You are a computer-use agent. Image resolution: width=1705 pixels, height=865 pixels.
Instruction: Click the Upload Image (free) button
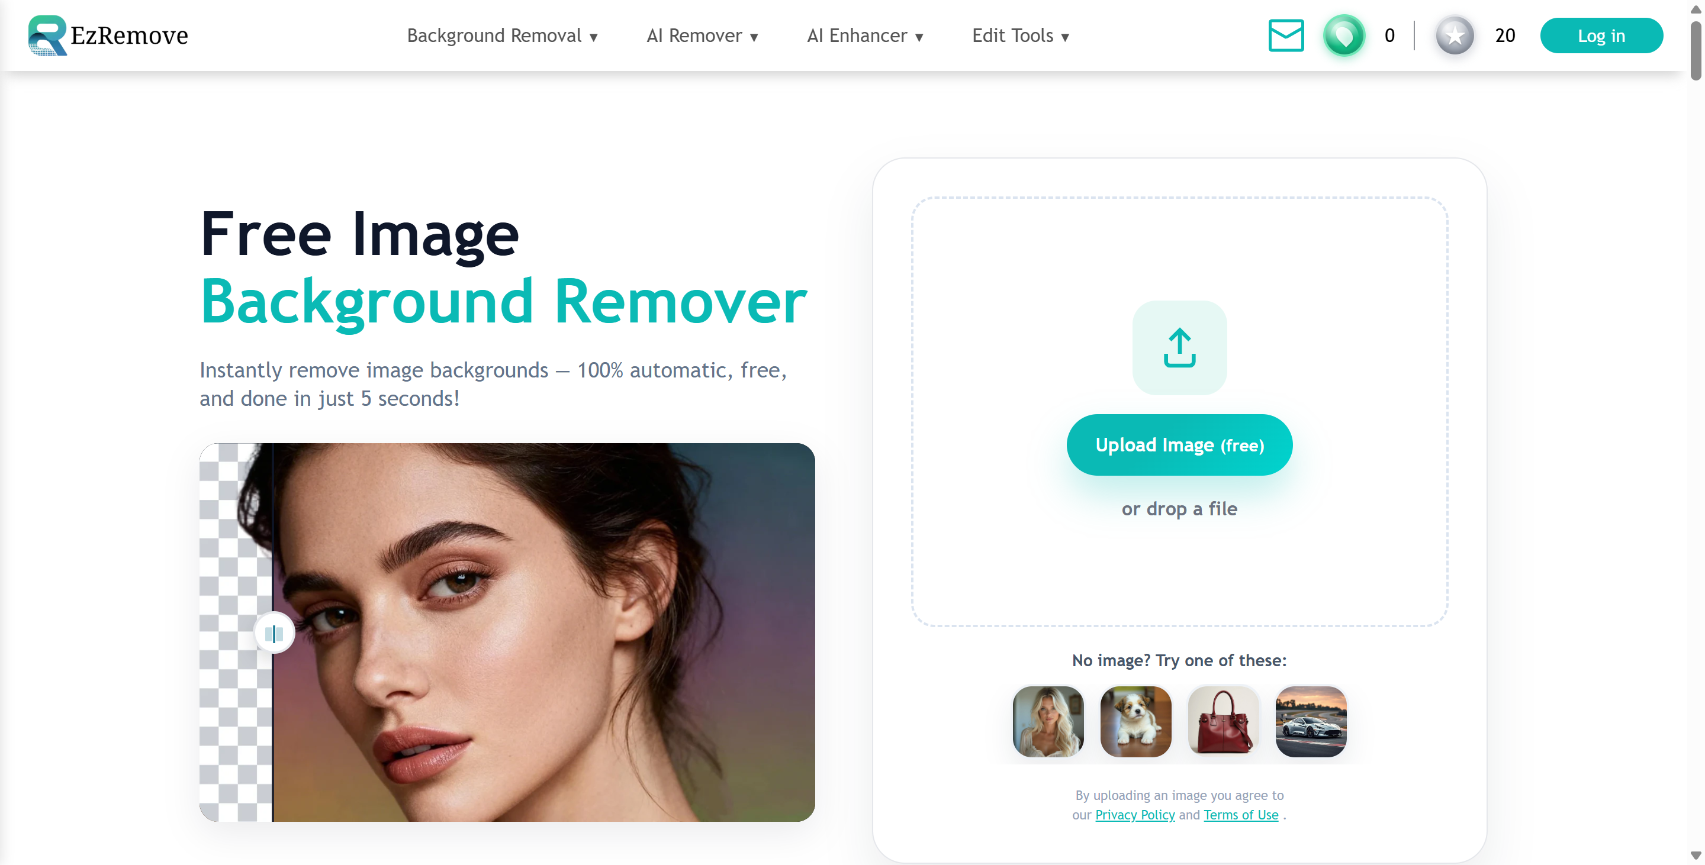point(1179,444)
